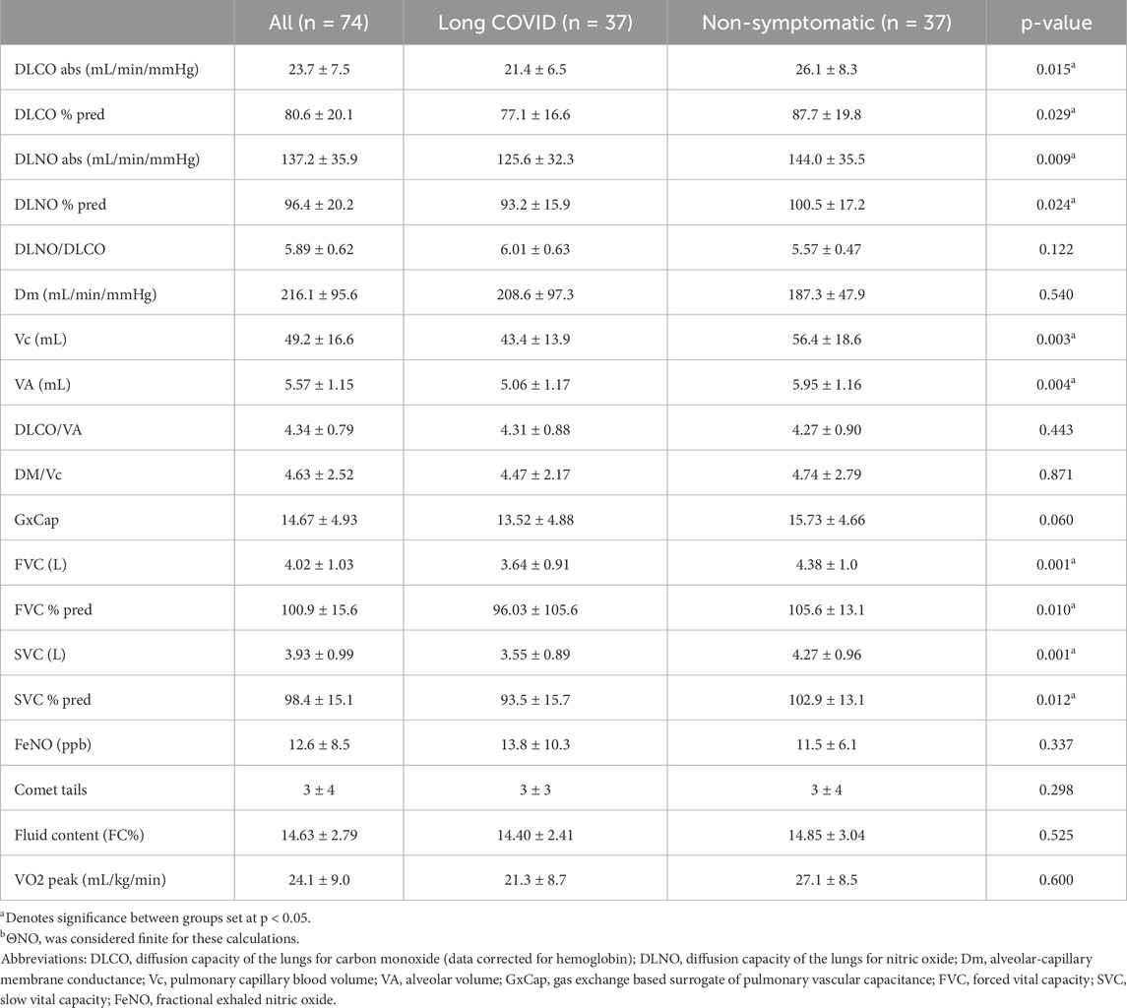
Task: Click the 14.85 ± 3.04 fluid content cell
Action: click(827, 835)
